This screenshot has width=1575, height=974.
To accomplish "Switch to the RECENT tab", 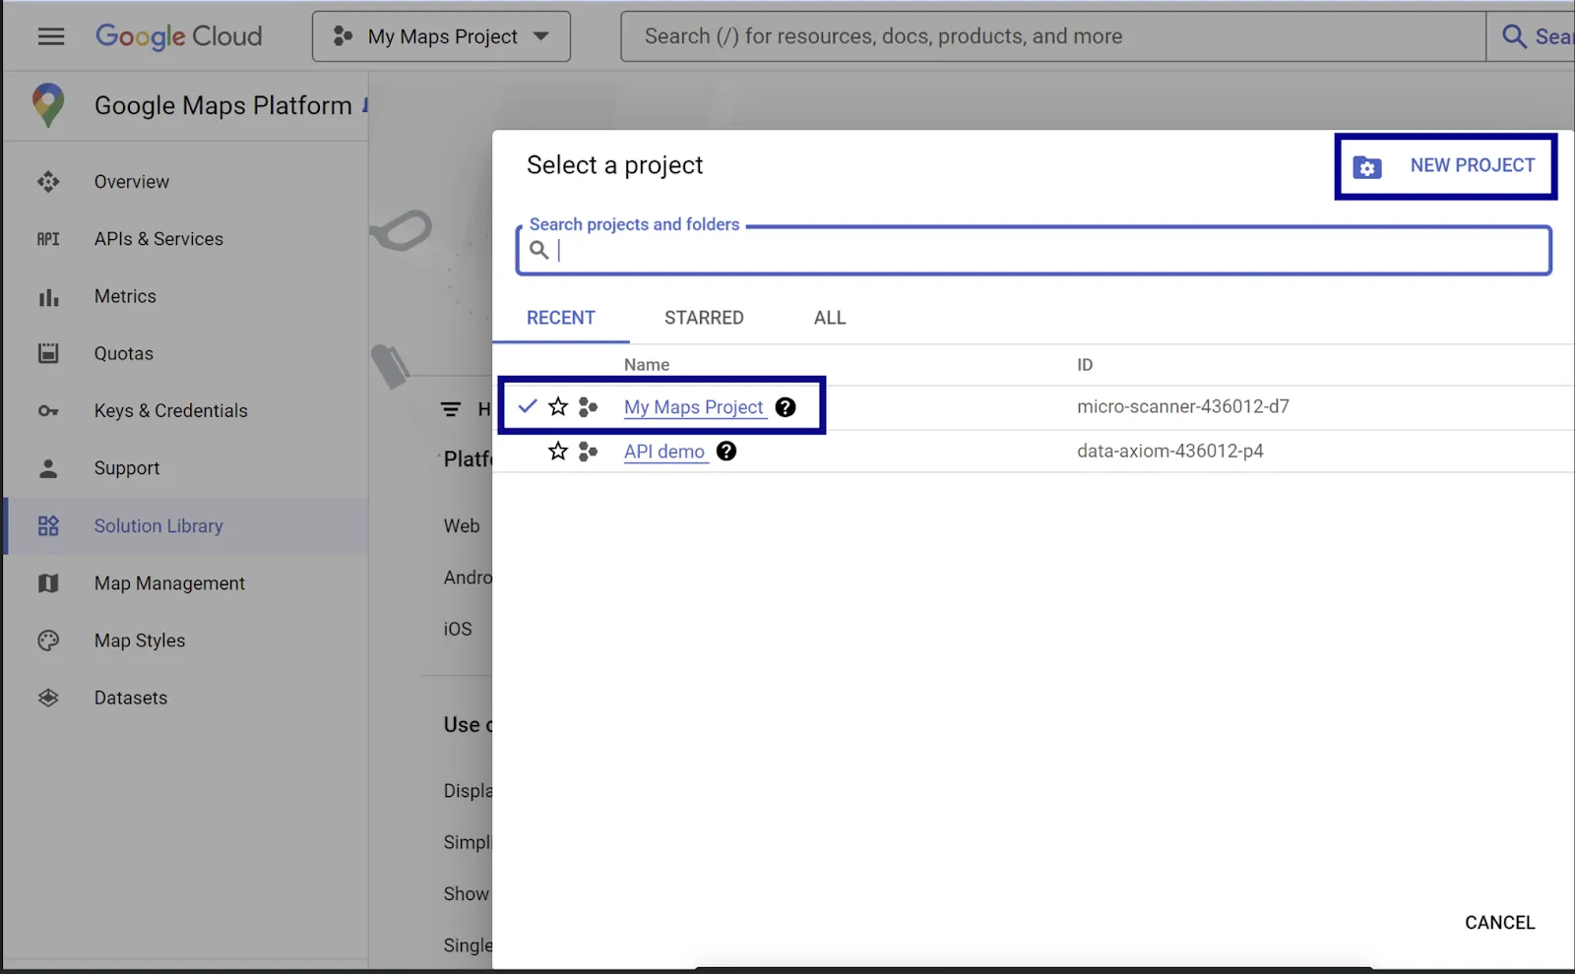I will tap(561, 318).
